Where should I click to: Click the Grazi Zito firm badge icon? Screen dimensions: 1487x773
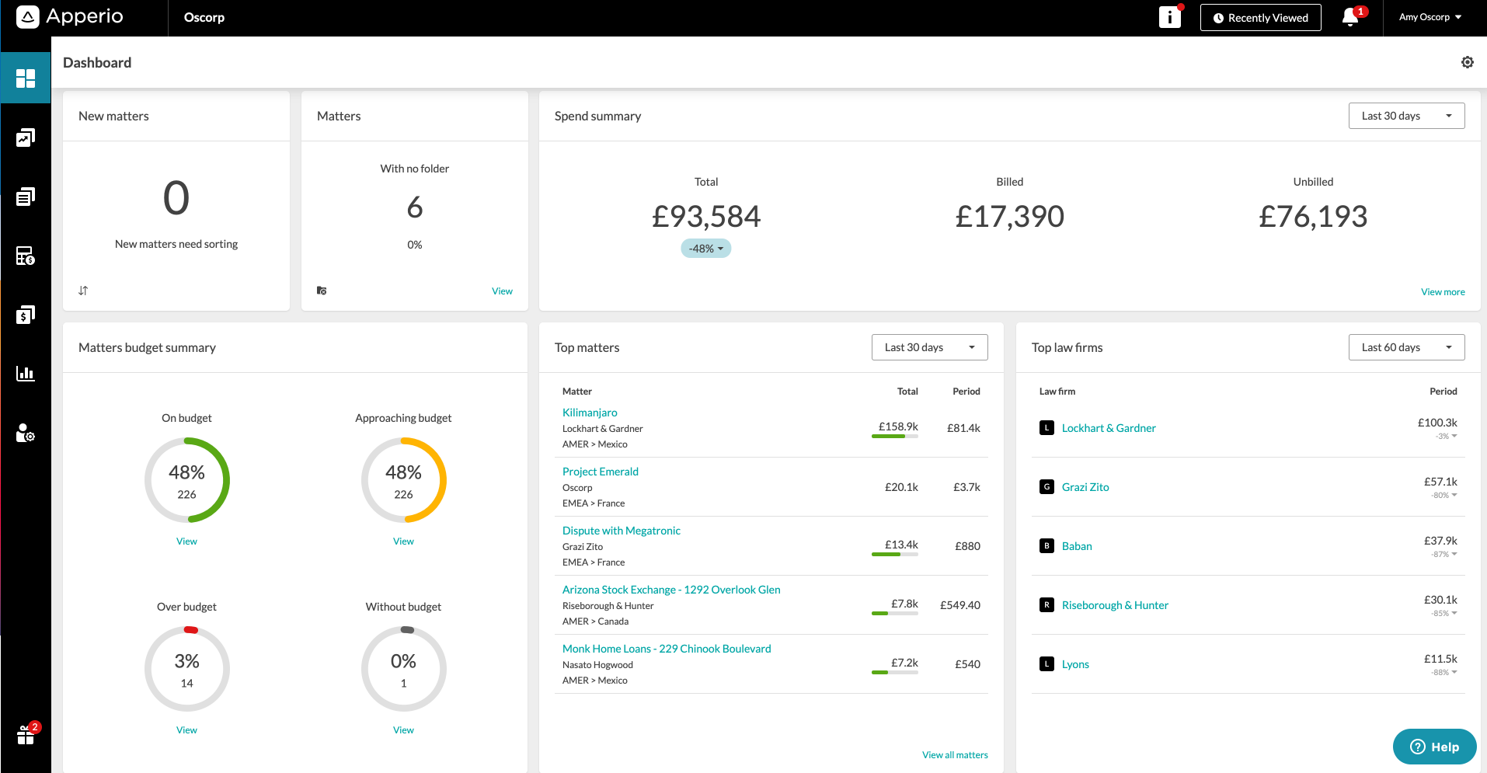click(1046, 487)
